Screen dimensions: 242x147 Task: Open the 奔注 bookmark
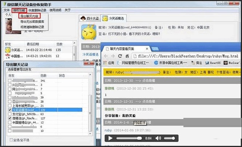click(197, 63)
